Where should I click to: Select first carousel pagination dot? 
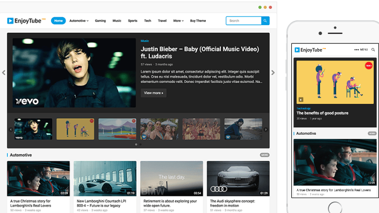(136, 144)
